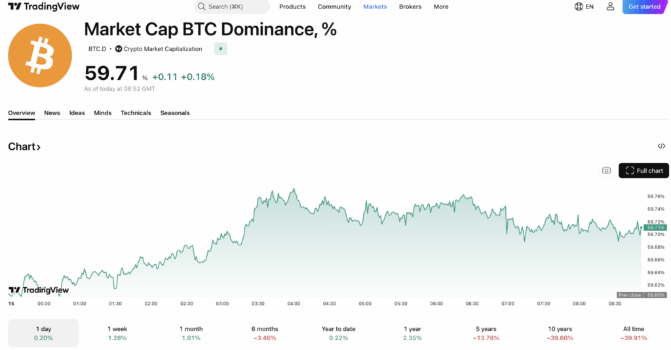Click the Get started button
The image size is (671, 350).
644,7
